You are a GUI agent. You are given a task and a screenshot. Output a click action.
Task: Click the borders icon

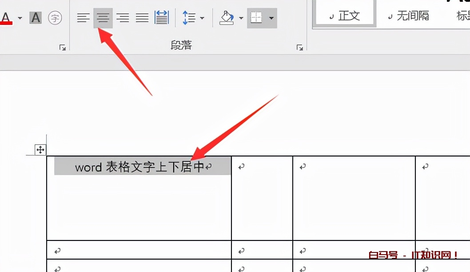click(256, 18)
